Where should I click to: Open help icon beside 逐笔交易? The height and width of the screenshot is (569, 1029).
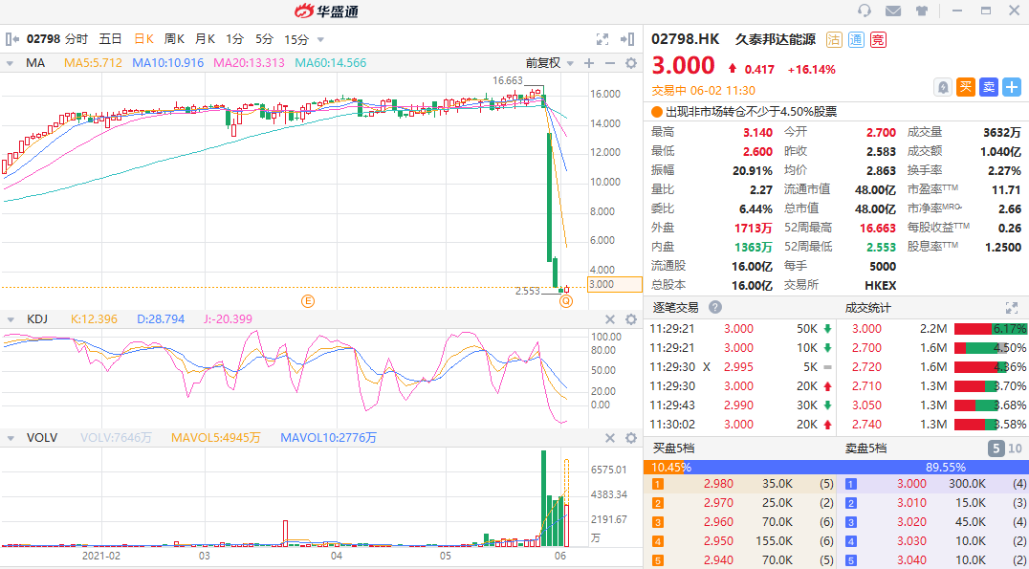[x=715, y=307]
